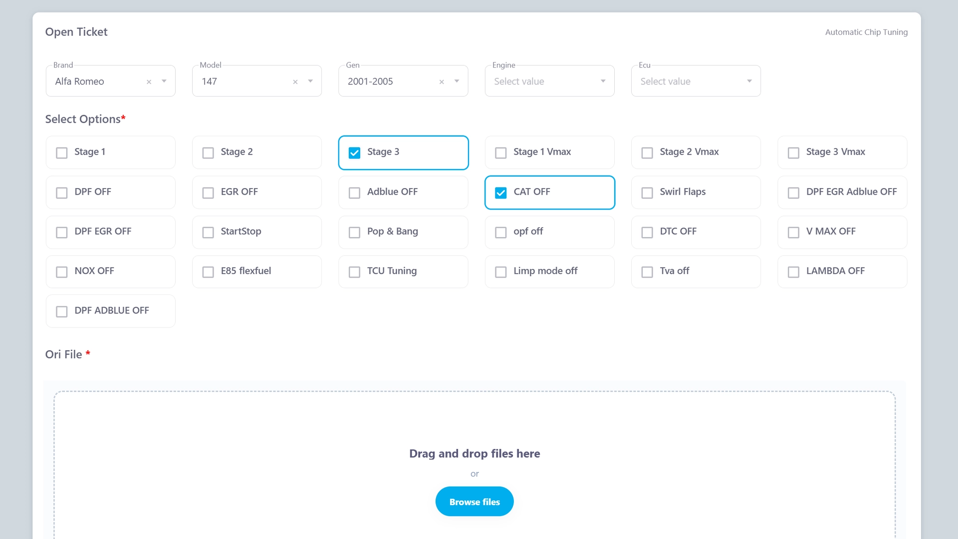Check the TCU Tuning box
The height and width of the screenshot is (539, 958).
click(354, 272)
